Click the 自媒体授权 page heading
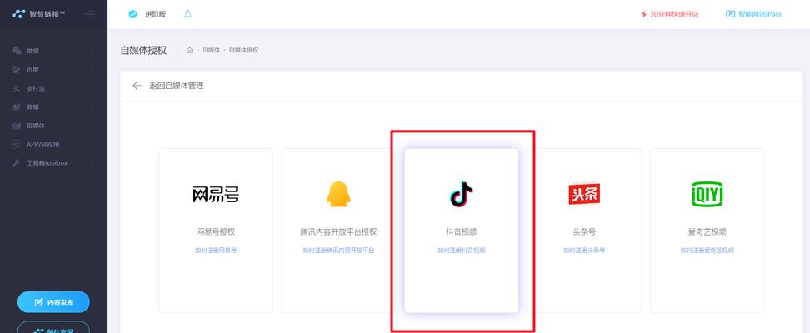Viewport: 810px width, 333px height. click(143, 50)
